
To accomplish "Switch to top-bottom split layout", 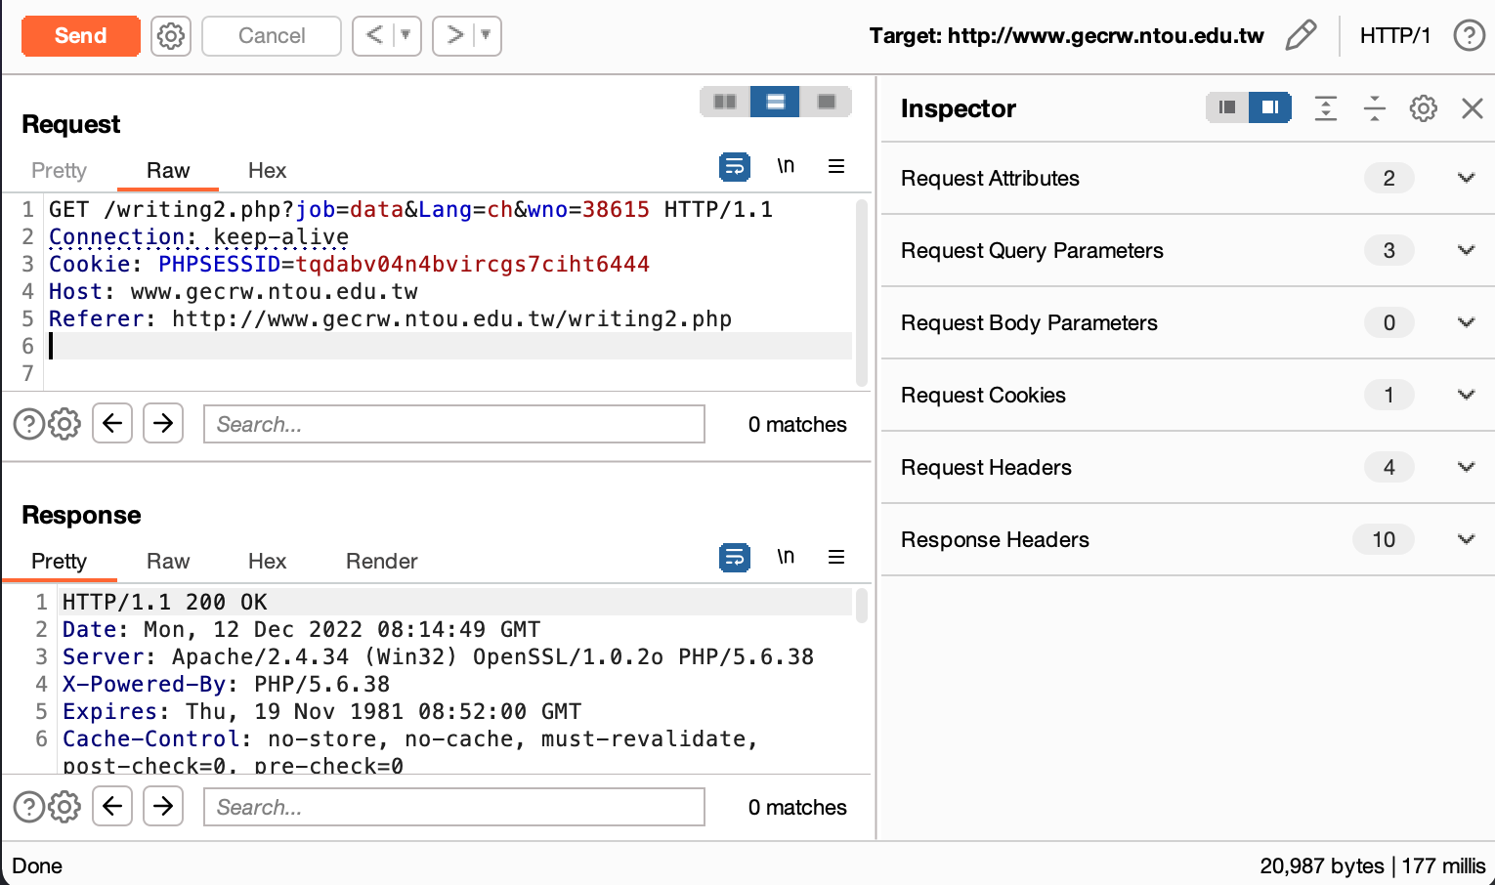I will tap(776, 102).
